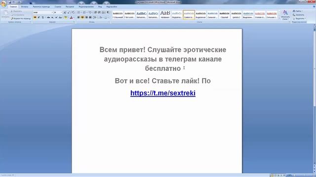316x177 pixels.
Task: Save document from Quick Access toolbar
Action: point(10,2)
